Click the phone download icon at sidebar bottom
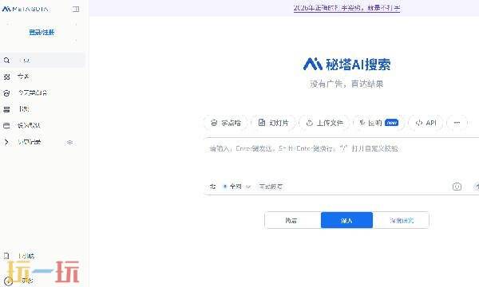 [6, 256]
